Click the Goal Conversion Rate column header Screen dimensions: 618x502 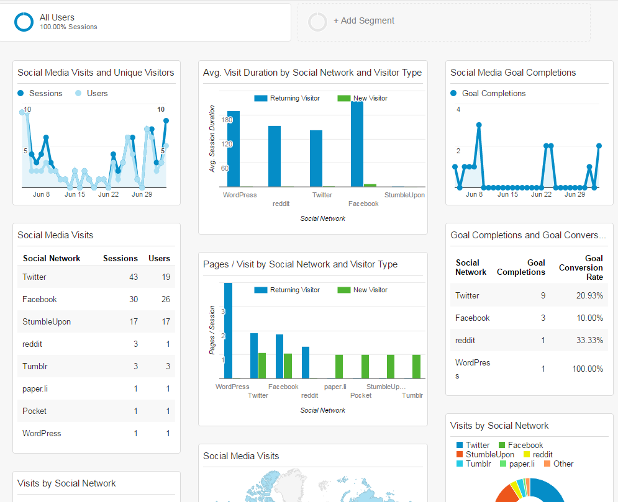pyautogui.click(x=580, y=267)
